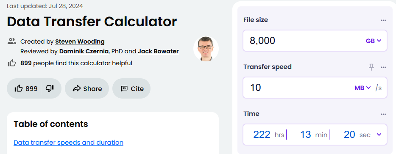Viewport: 396px width, 154px height.
Task: Click the authors group icon near Created by
Action: pos(12,41)
